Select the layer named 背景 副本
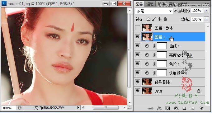Viewport: 212px width, 113px height. 163,82
